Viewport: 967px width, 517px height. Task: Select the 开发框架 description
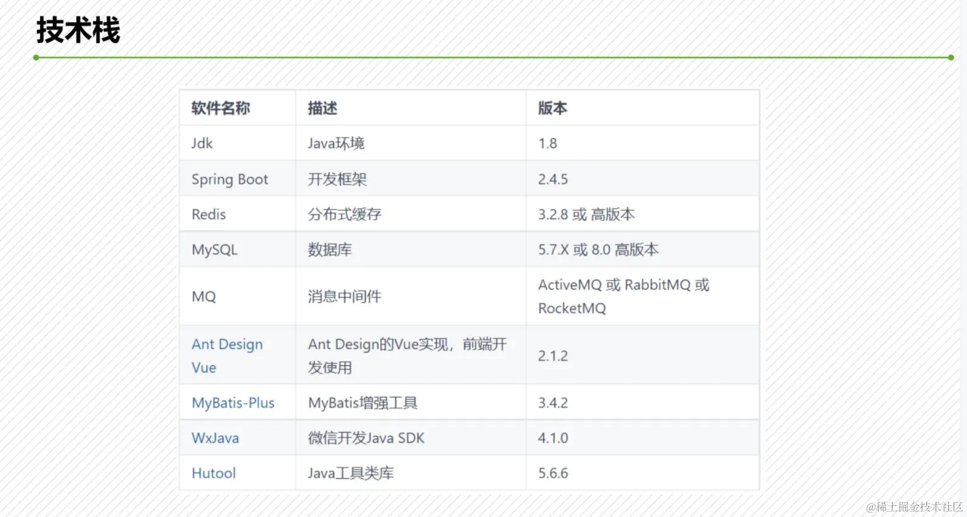(x=337, y=179)
